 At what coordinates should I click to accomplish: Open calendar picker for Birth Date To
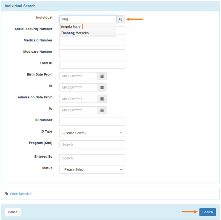[x=102, y=87]
